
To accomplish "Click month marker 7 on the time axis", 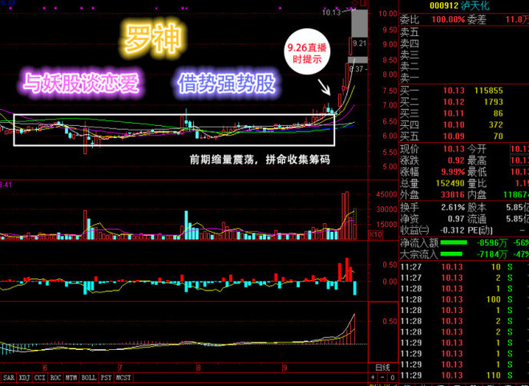I will coord(119,368).
